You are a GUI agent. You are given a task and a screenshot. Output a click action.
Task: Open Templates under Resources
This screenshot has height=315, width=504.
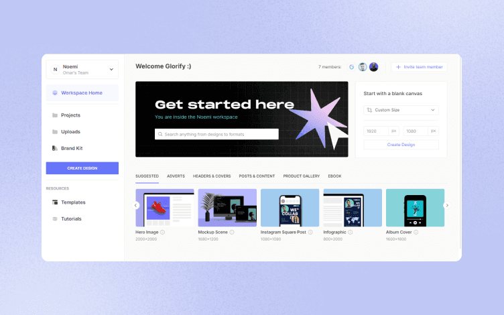tap(73, 202)
